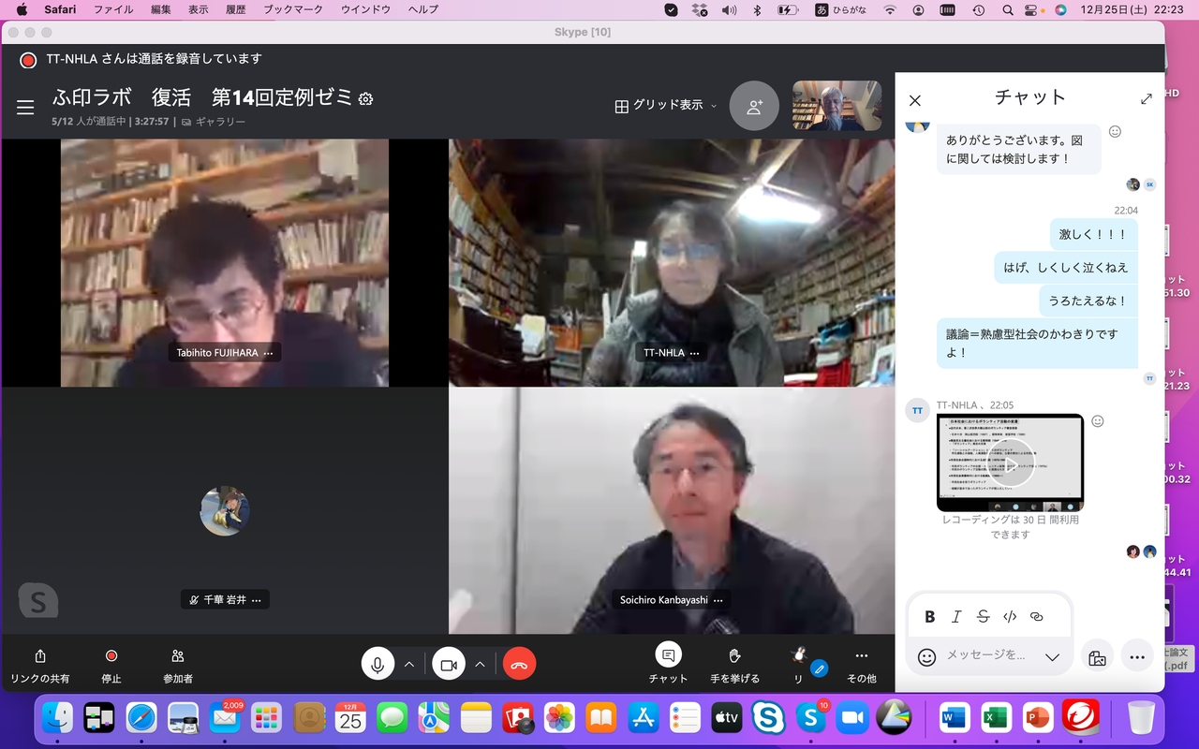Mute the microphone
1199x749 pixels.
(377, 665)
